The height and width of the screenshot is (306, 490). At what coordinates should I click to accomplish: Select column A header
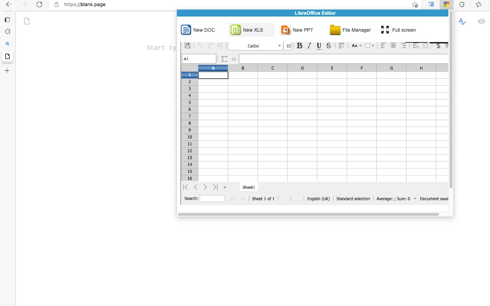pyautogui.click(x=213, y=68)
